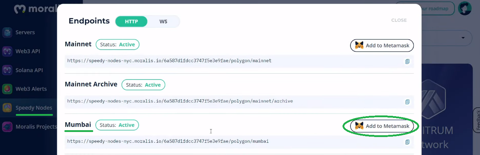Click the Mumbai endpoint URL field
This screenshot has height=155, width=480.
(239, 142)
